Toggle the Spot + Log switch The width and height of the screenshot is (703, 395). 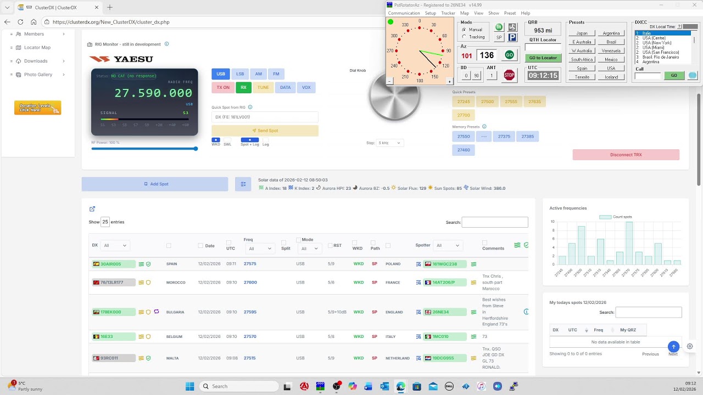coord(250,140)
